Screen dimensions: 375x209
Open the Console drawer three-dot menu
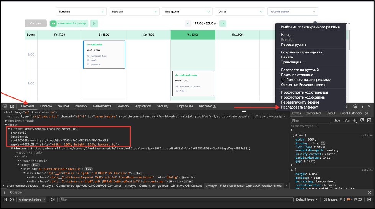(x=5, y=192)
